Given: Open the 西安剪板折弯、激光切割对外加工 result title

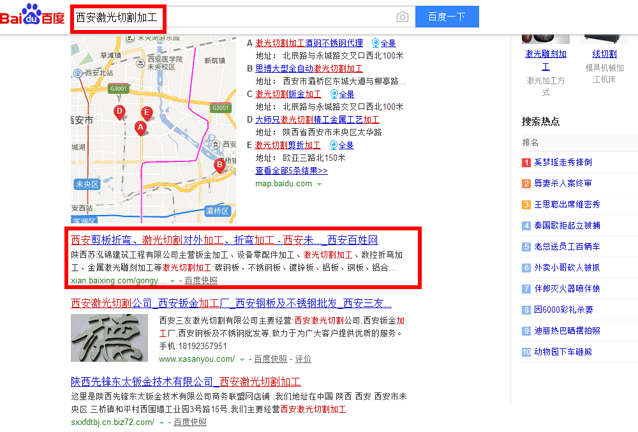Looking at the screenshot, I should click(224, 241).
